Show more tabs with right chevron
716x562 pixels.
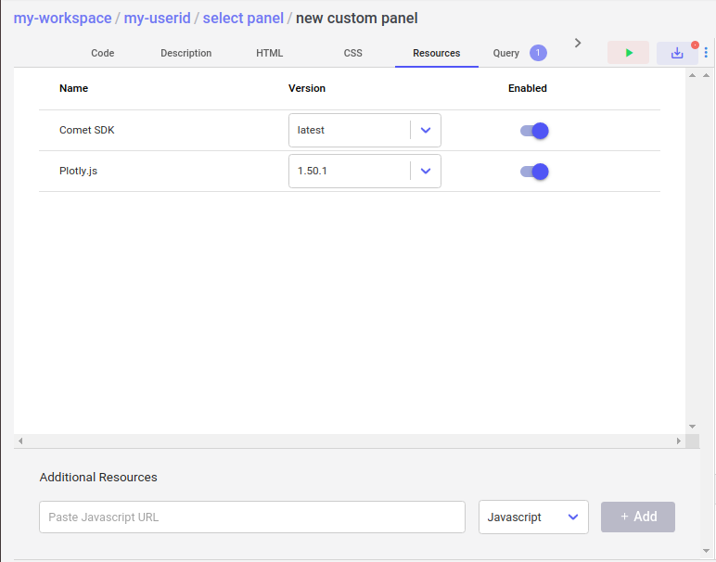point(578,43)
